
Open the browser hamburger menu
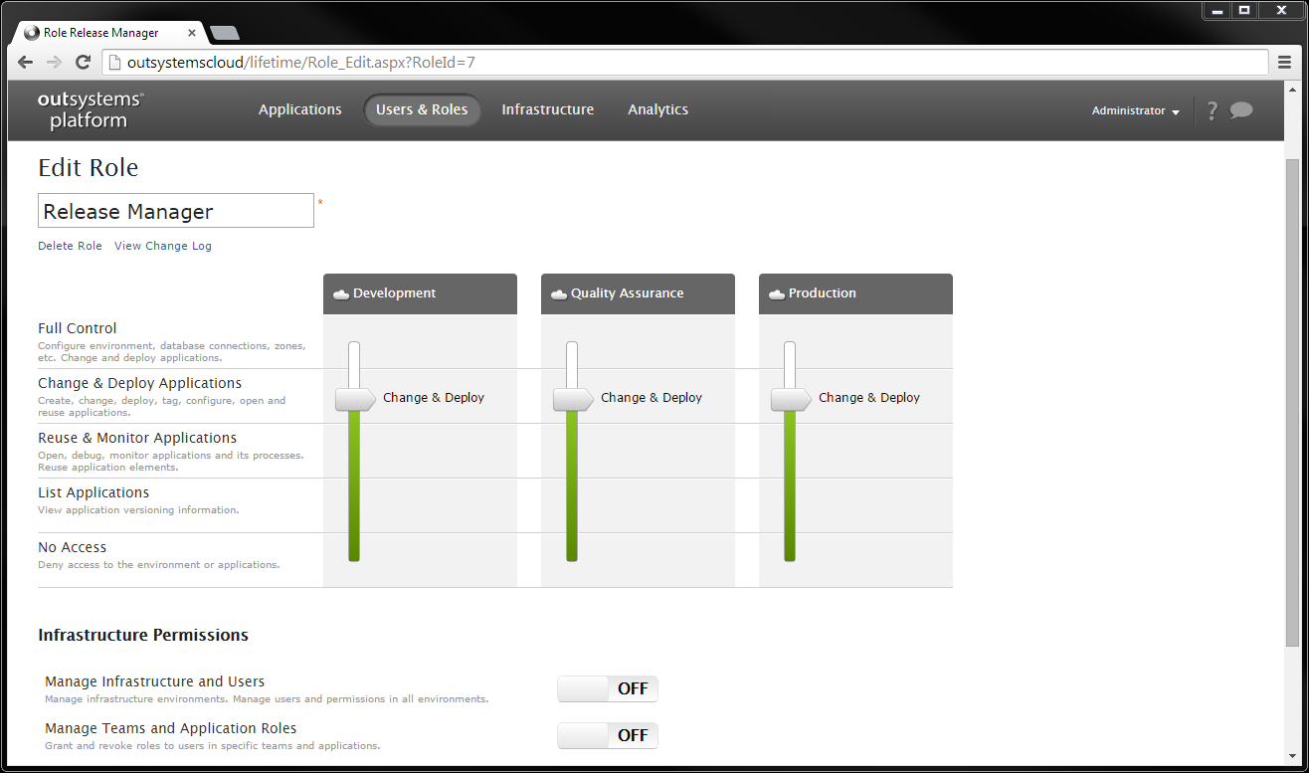pyautogui.click(x=1284, y=62)
